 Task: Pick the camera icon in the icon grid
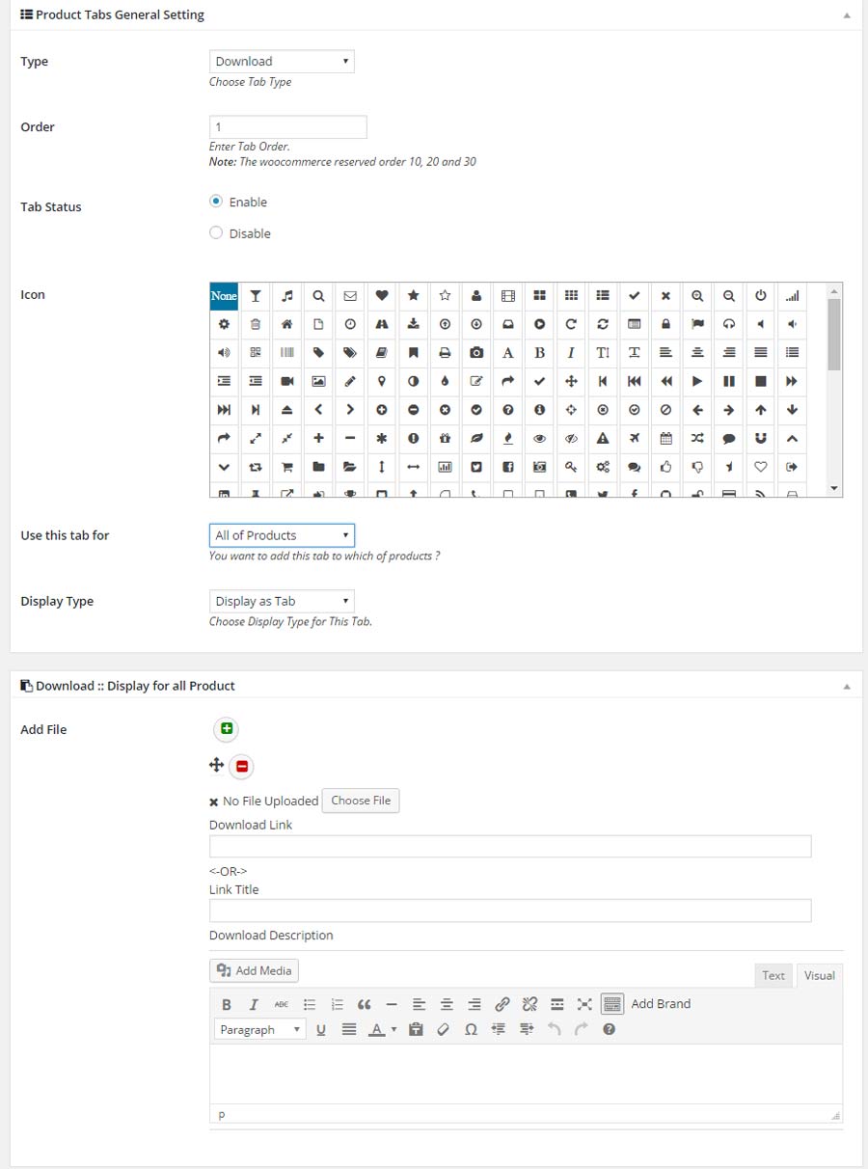pyautogui.click(x=476, y=353)
